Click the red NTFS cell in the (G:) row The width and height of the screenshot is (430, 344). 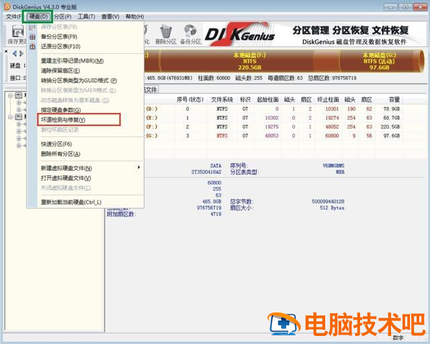pos(222,136)
